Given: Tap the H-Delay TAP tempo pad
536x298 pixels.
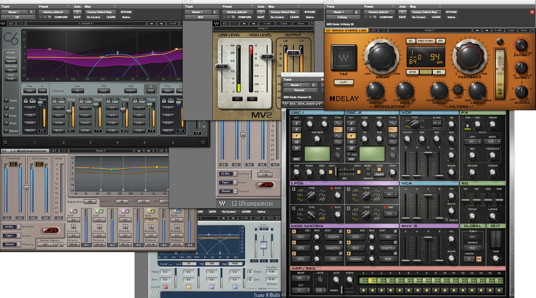Looking at the screenshot, I should click(x=344, y=58).
